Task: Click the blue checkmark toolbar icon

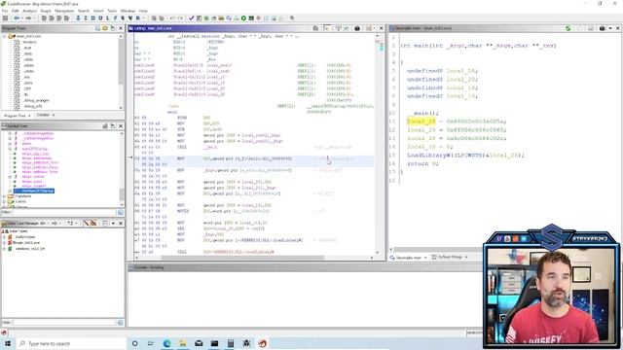Action: [192, 18]
